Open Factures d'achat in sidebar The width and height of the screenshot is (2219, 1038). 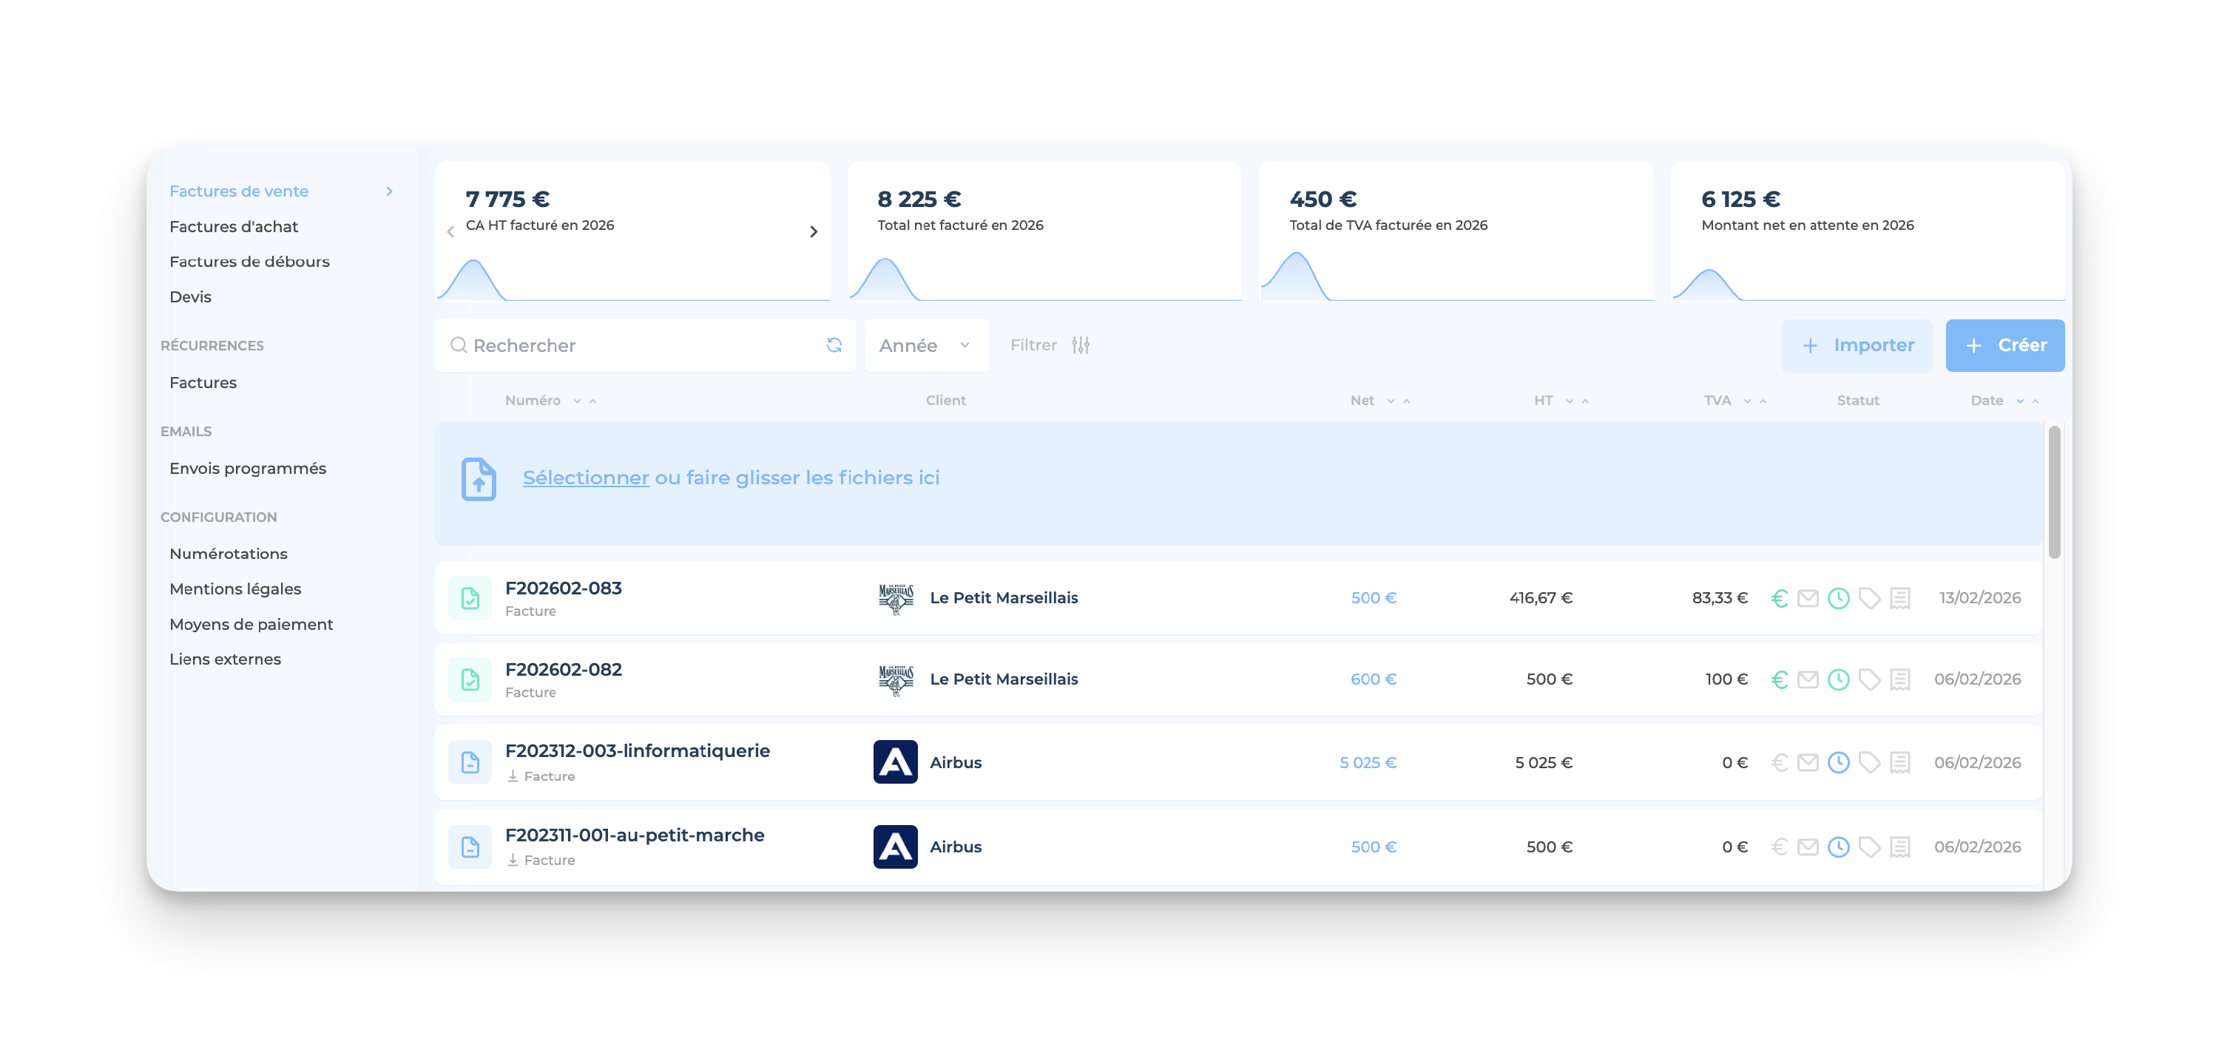[234, 226]
